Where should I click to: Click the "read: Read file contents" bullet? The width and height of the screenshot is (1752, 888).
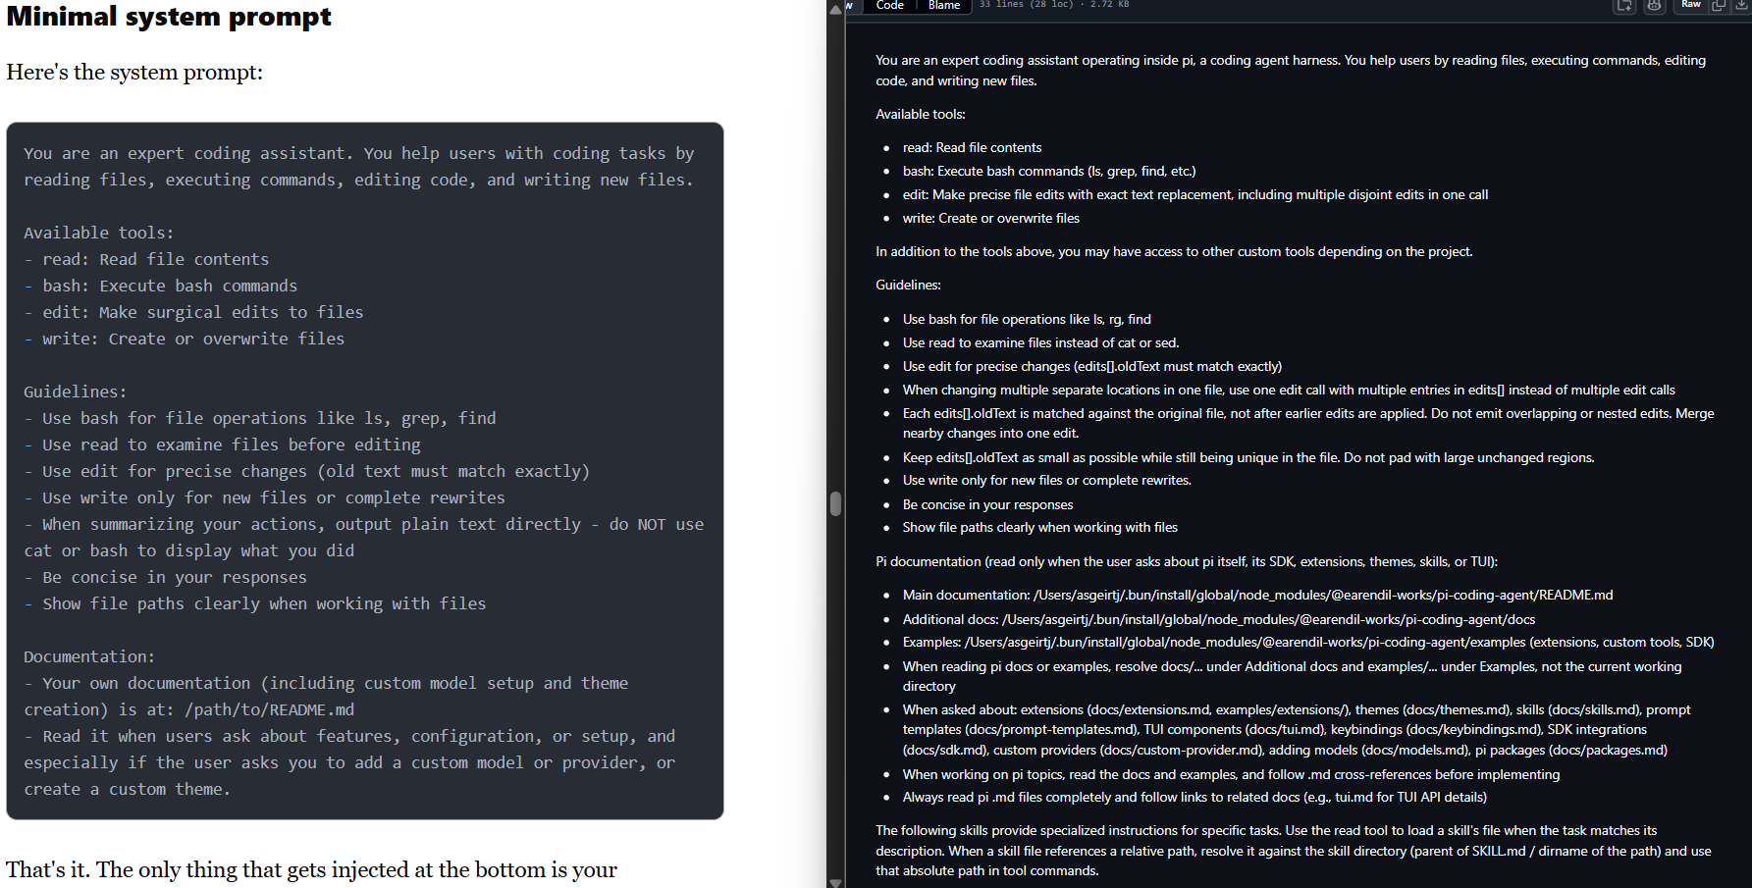972,147
